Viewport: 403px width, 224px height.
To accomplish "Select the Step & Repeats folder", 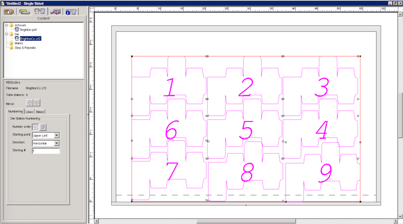I will pyautogui.click(x=25, y=48).
